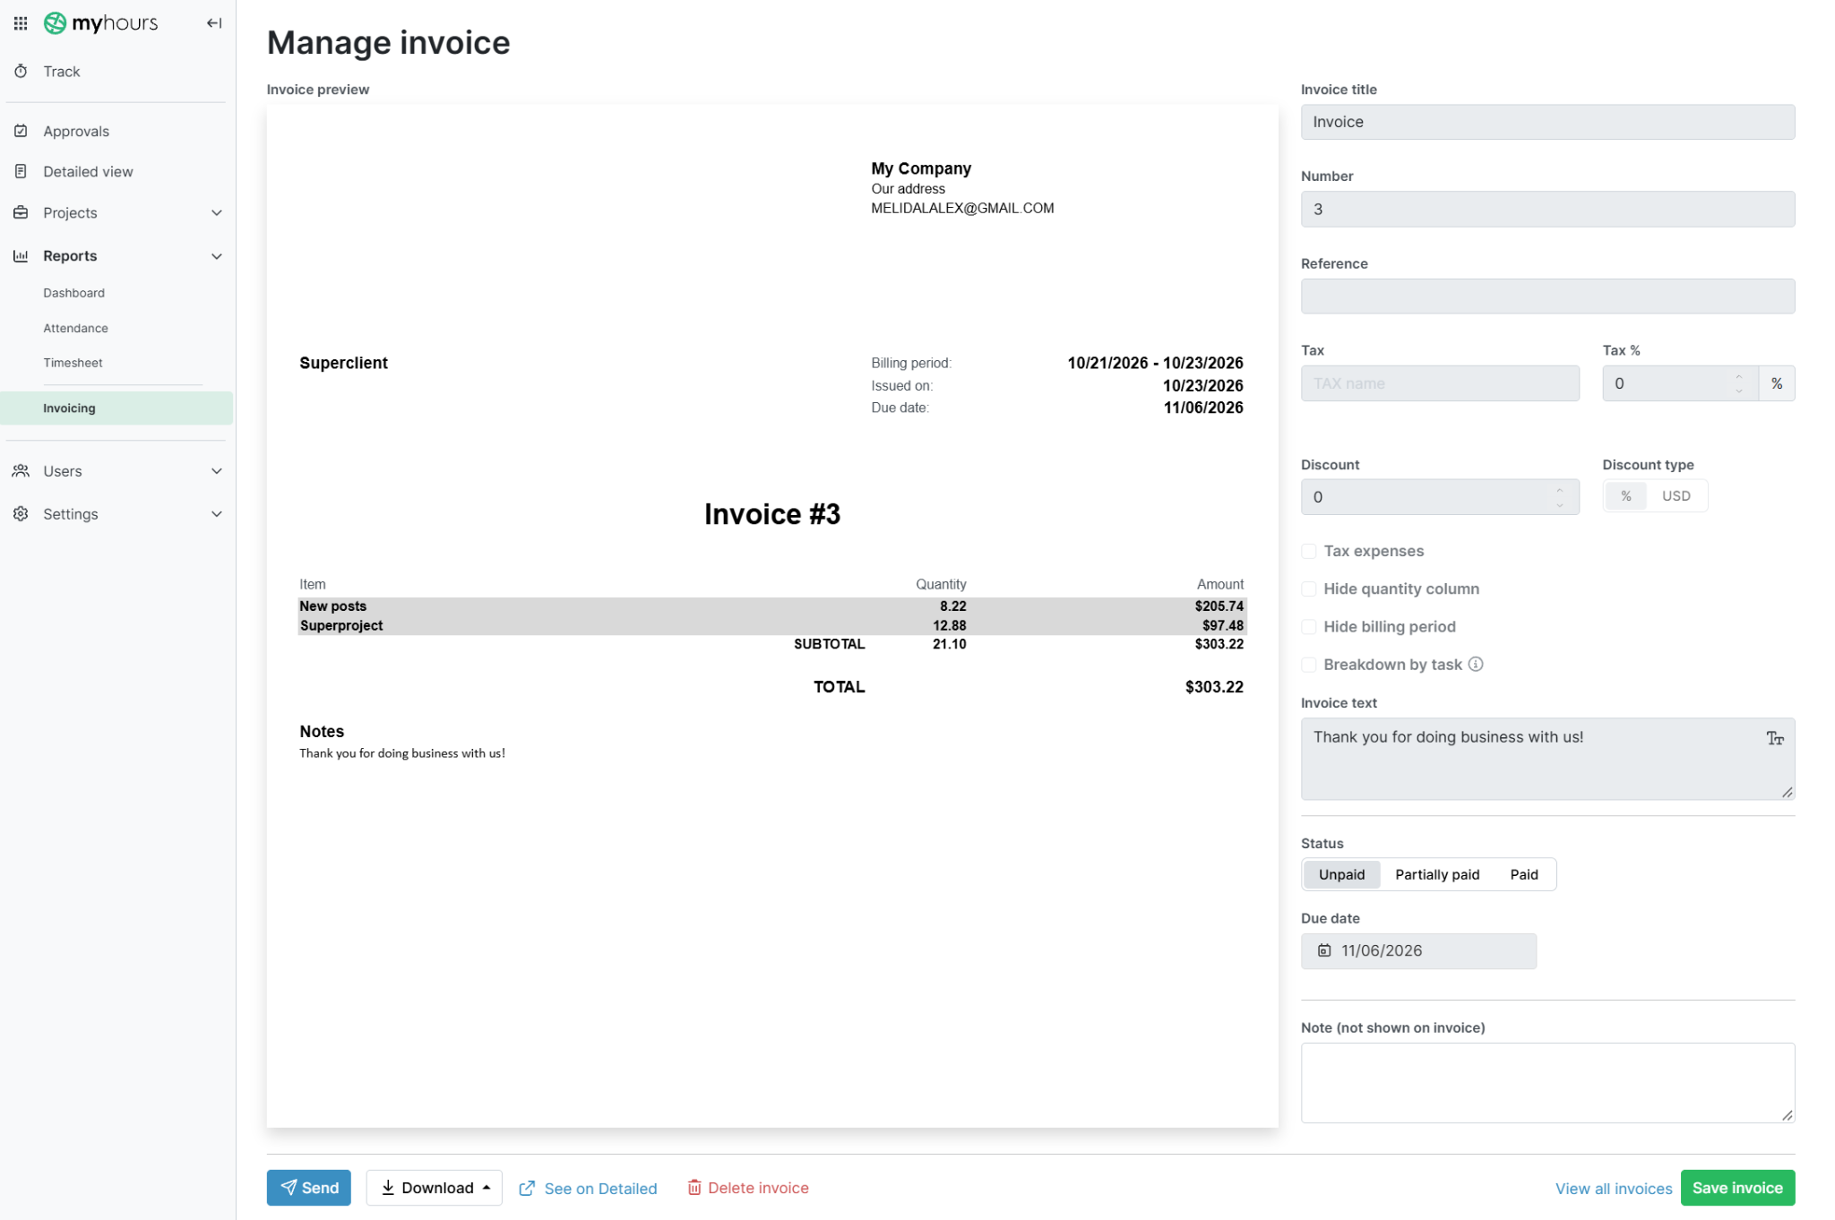Click the Breakdown by task info icon

[1476, 664]
